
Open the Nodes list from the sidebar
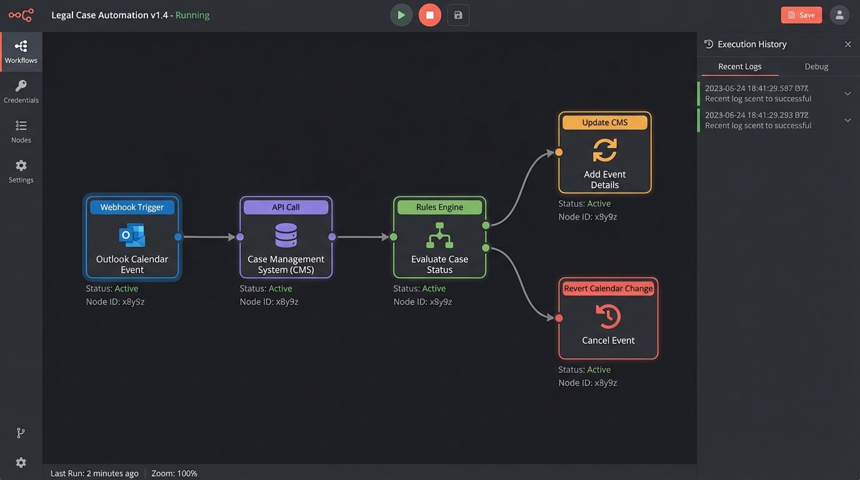(21, 131)
